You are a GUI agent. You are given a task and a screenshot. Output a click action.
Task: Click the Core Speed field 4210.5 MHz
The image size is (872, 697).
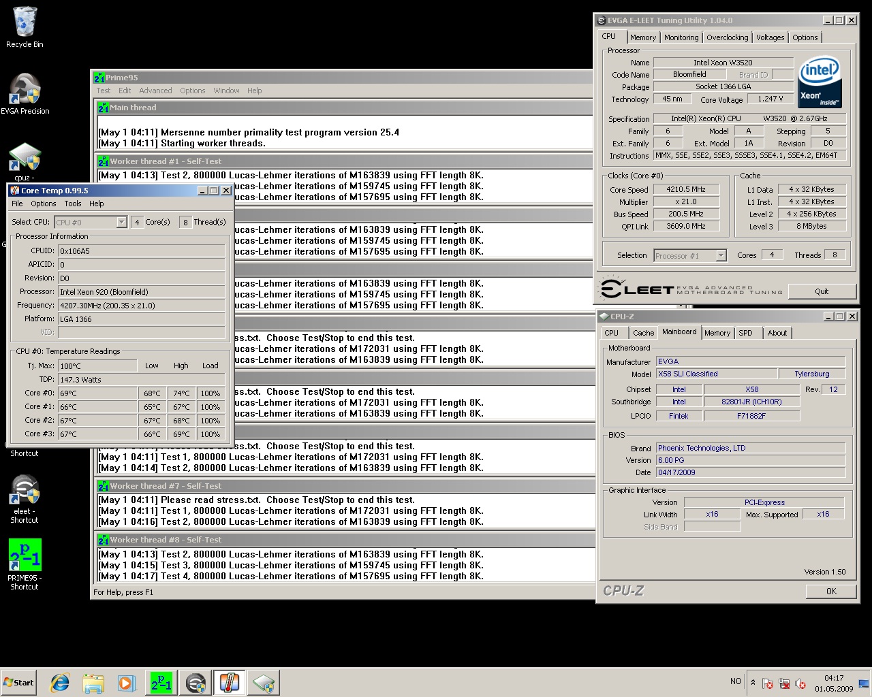click(x=686, y=189)
